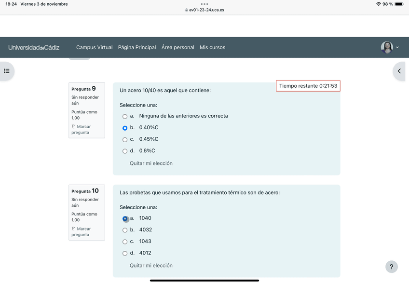Image resolution: width=409 pixels, height=284 pixels.
Task: Choose the 0.45%C answer
Action: coord(125,139)
